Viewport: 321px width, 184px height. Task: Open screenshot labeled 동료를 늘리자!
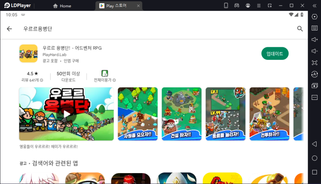(226, 114)
